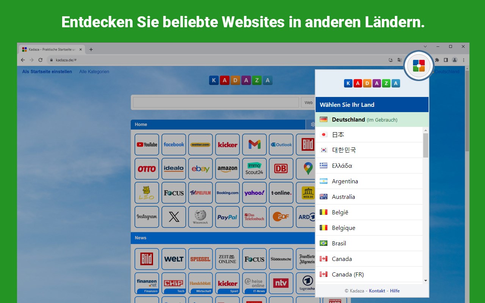The height and width of the screenshot is (303, 485).
Task: Open the wetter.com tile
Action: pyautogui.click(x=200, y=145)
